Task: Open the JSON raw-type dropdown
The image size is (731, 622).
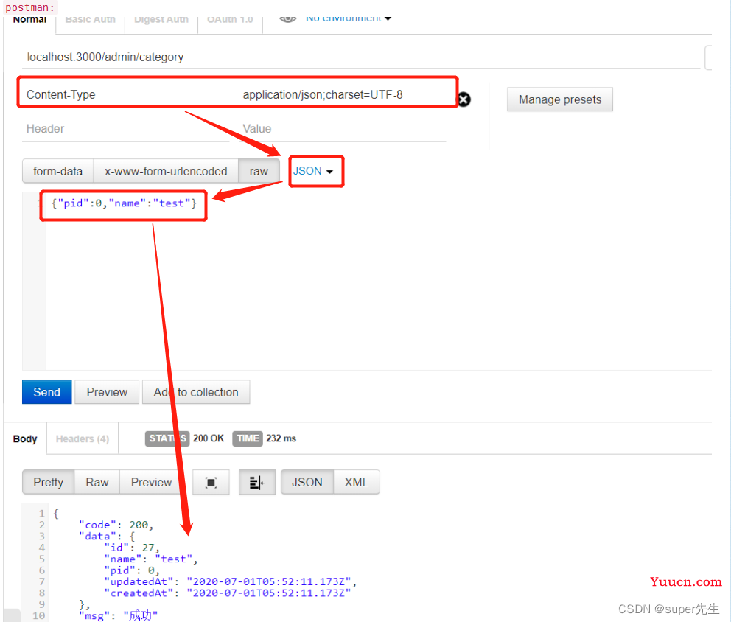Action: click(x=313, y=171)
